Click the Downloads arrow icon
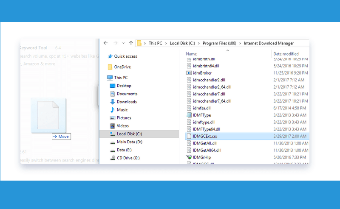This screenshot has width=340, height=209. point(112,102)
